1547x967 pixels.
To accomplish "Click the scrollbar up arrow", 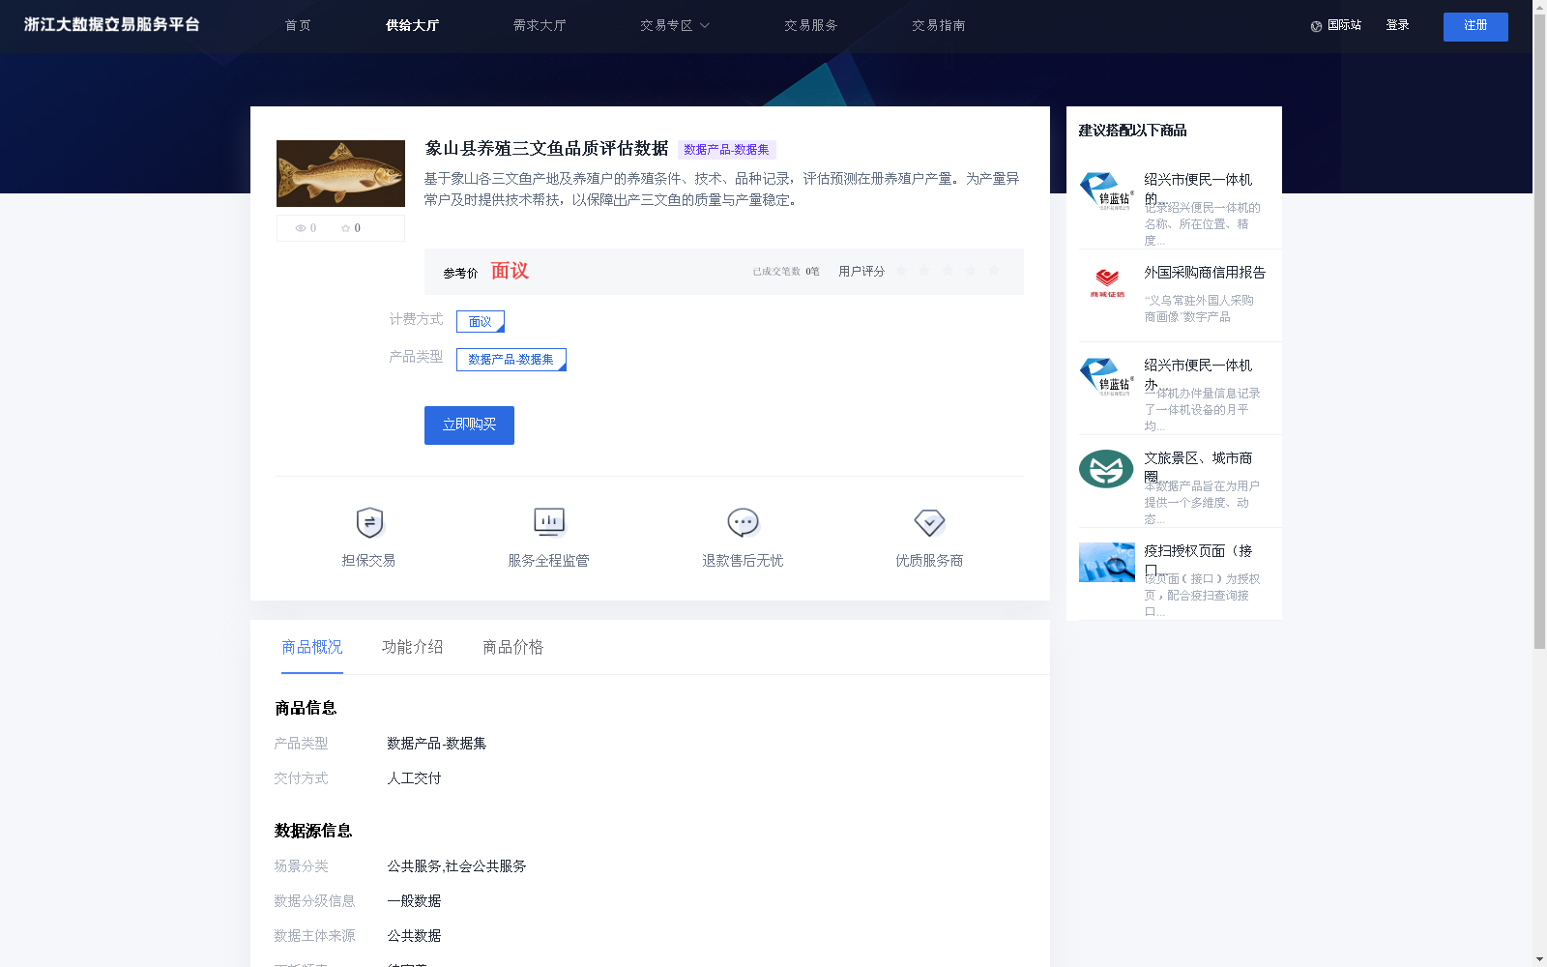I will click(x=1539, y=6).
